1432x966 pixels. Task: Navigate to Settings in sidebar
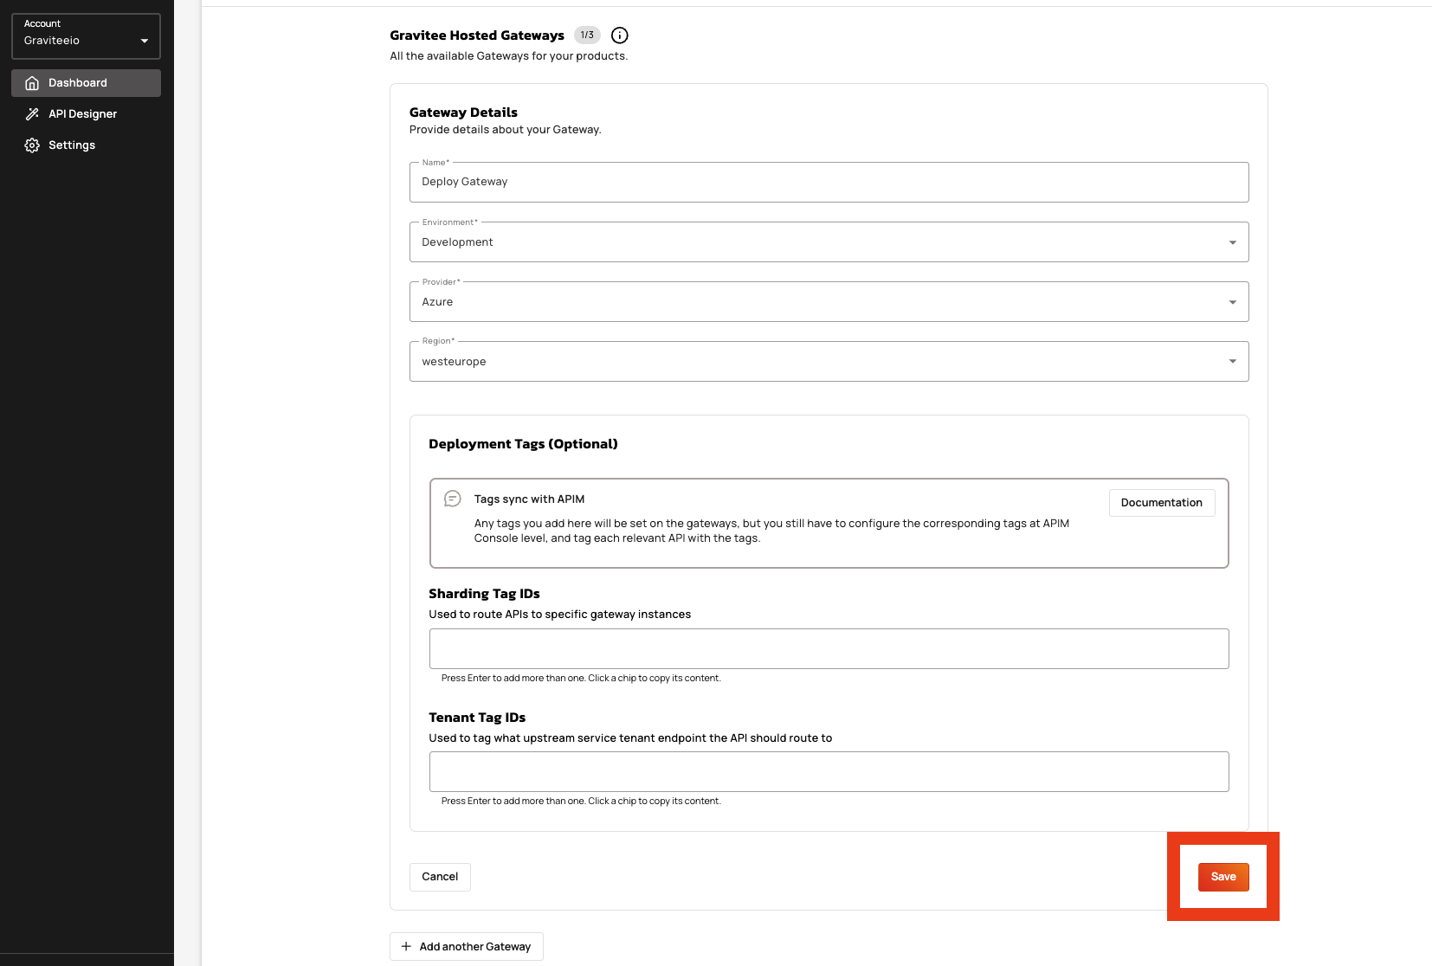(x=72, y=145)
